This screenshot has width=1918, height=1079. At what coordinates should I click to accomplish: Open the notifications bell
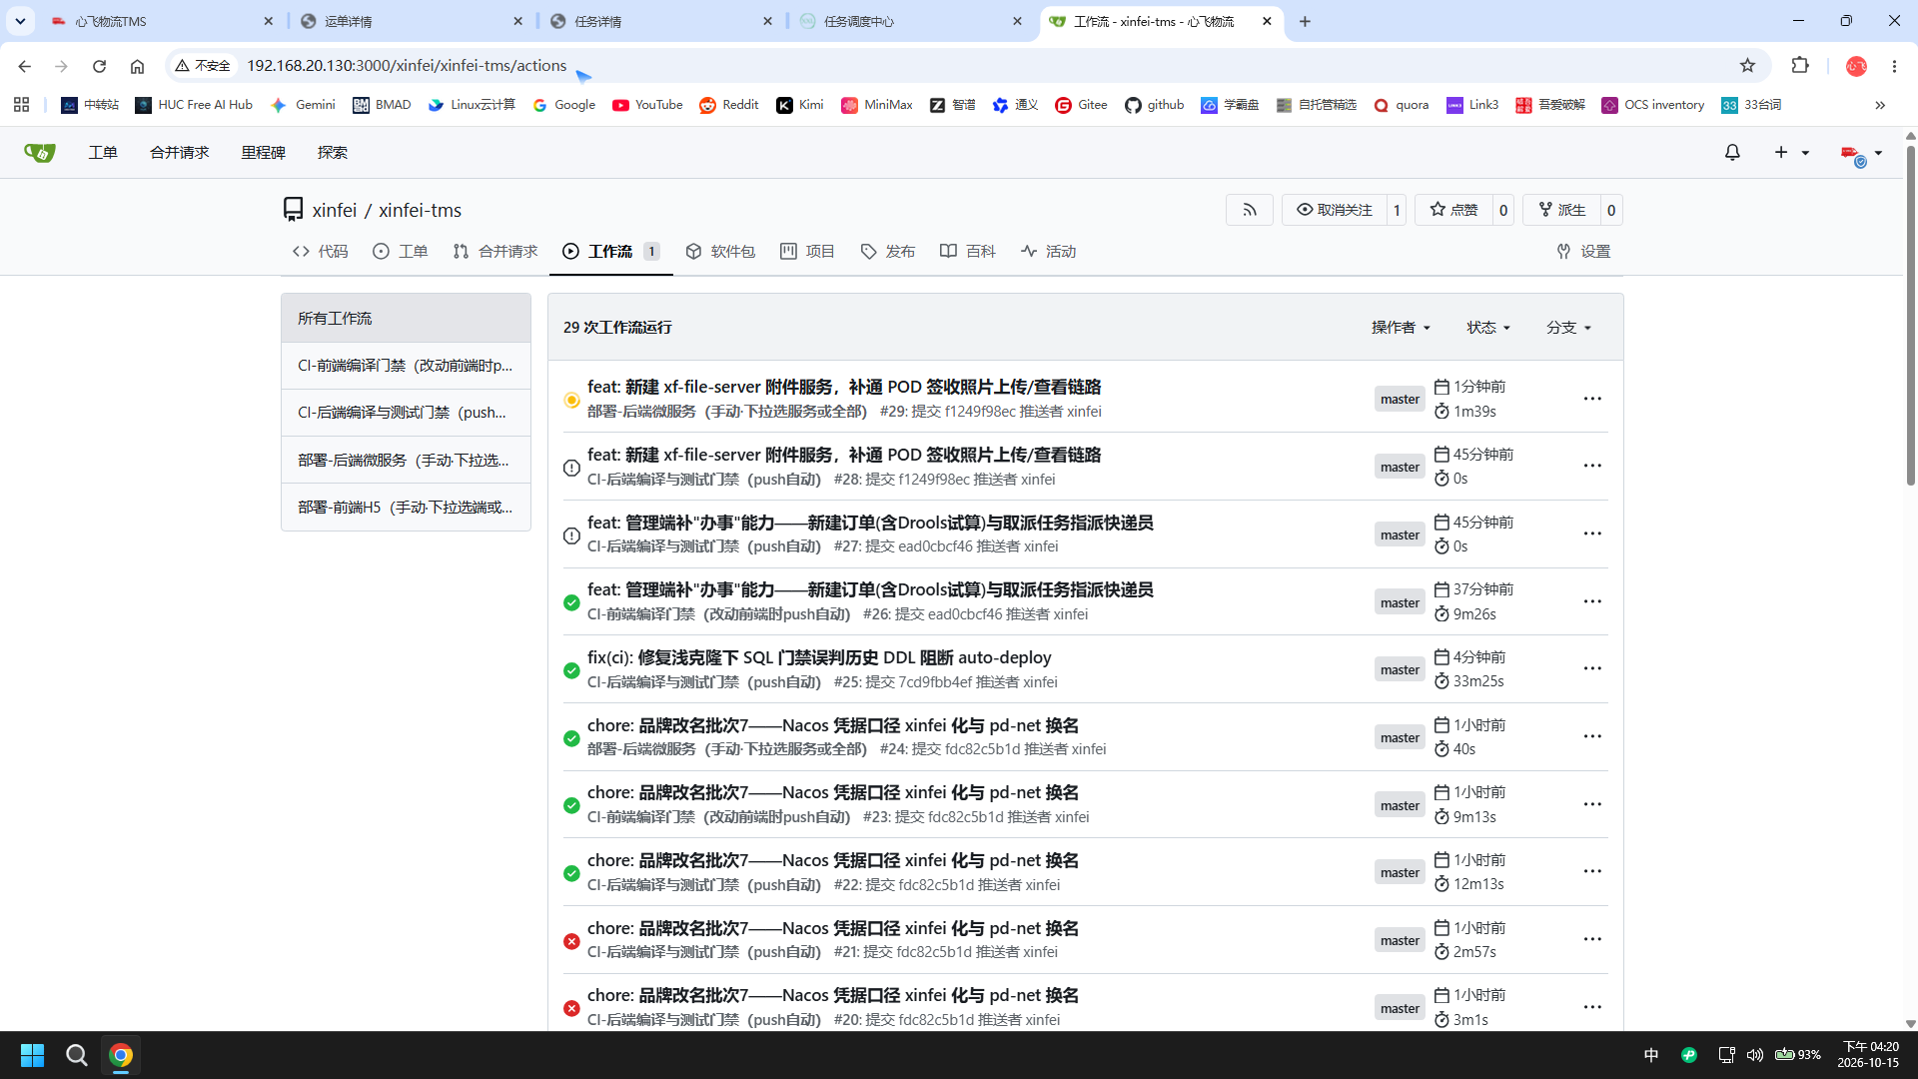(x=1732, y=153)
